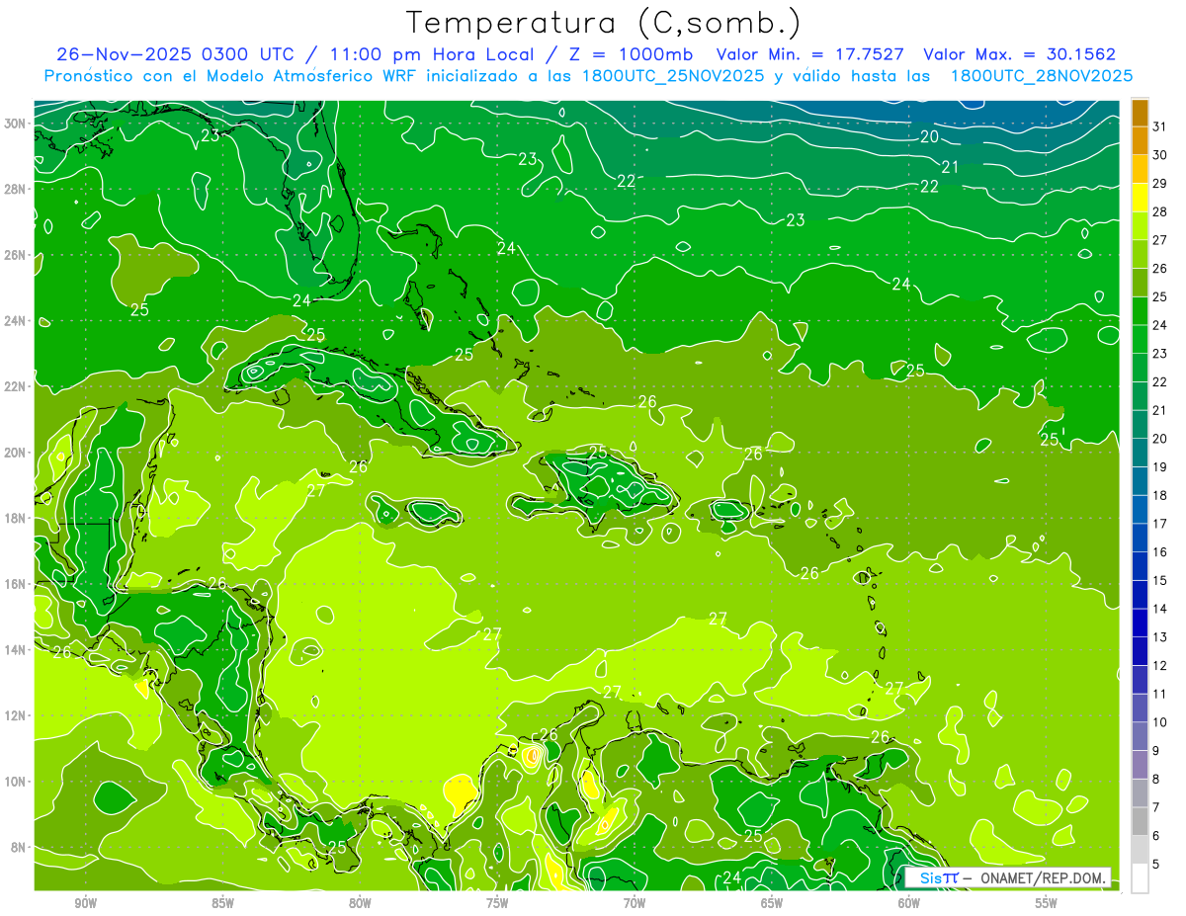Click the 'Valor Min. = 17.7527' reading
Image resolution: width=1186 pixels, height=916 pixels.
810,54
